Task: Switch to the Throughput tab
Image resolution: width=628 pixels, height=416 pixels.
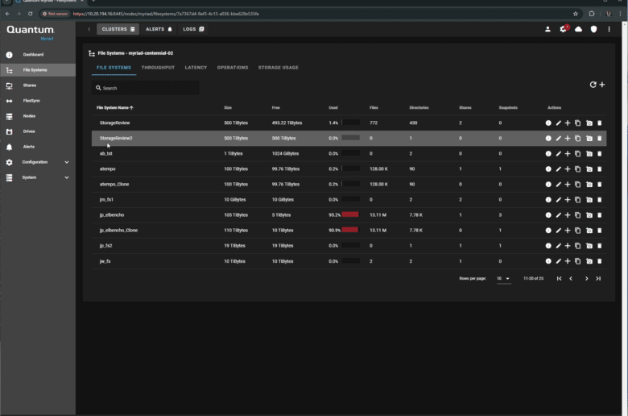Action: tap(158, 68)
